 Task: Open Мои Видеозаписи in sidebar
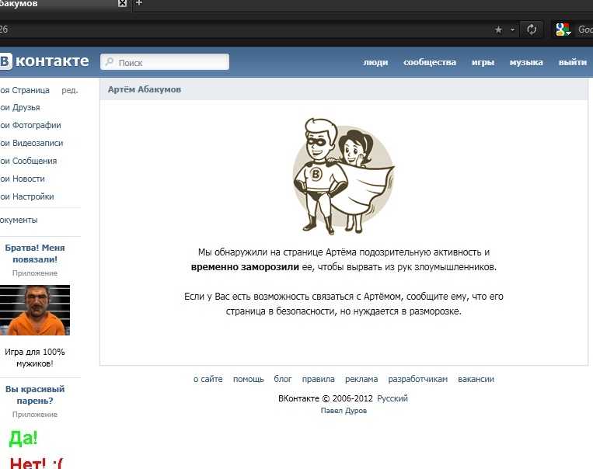(x=31, y=143)
